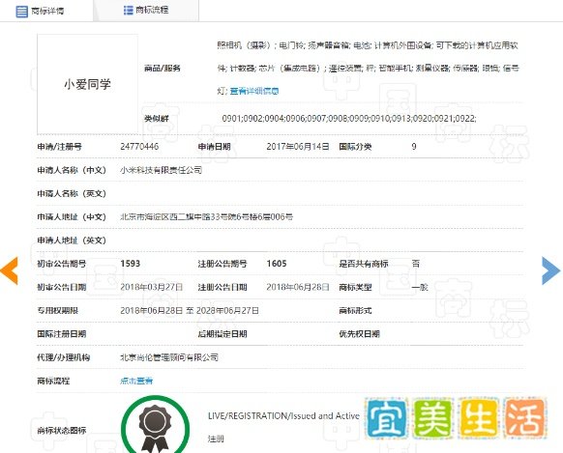This screenshot has height=453, width=563.
Task: Select preliminary announcement issue 1593
Action: click(130, 264)
